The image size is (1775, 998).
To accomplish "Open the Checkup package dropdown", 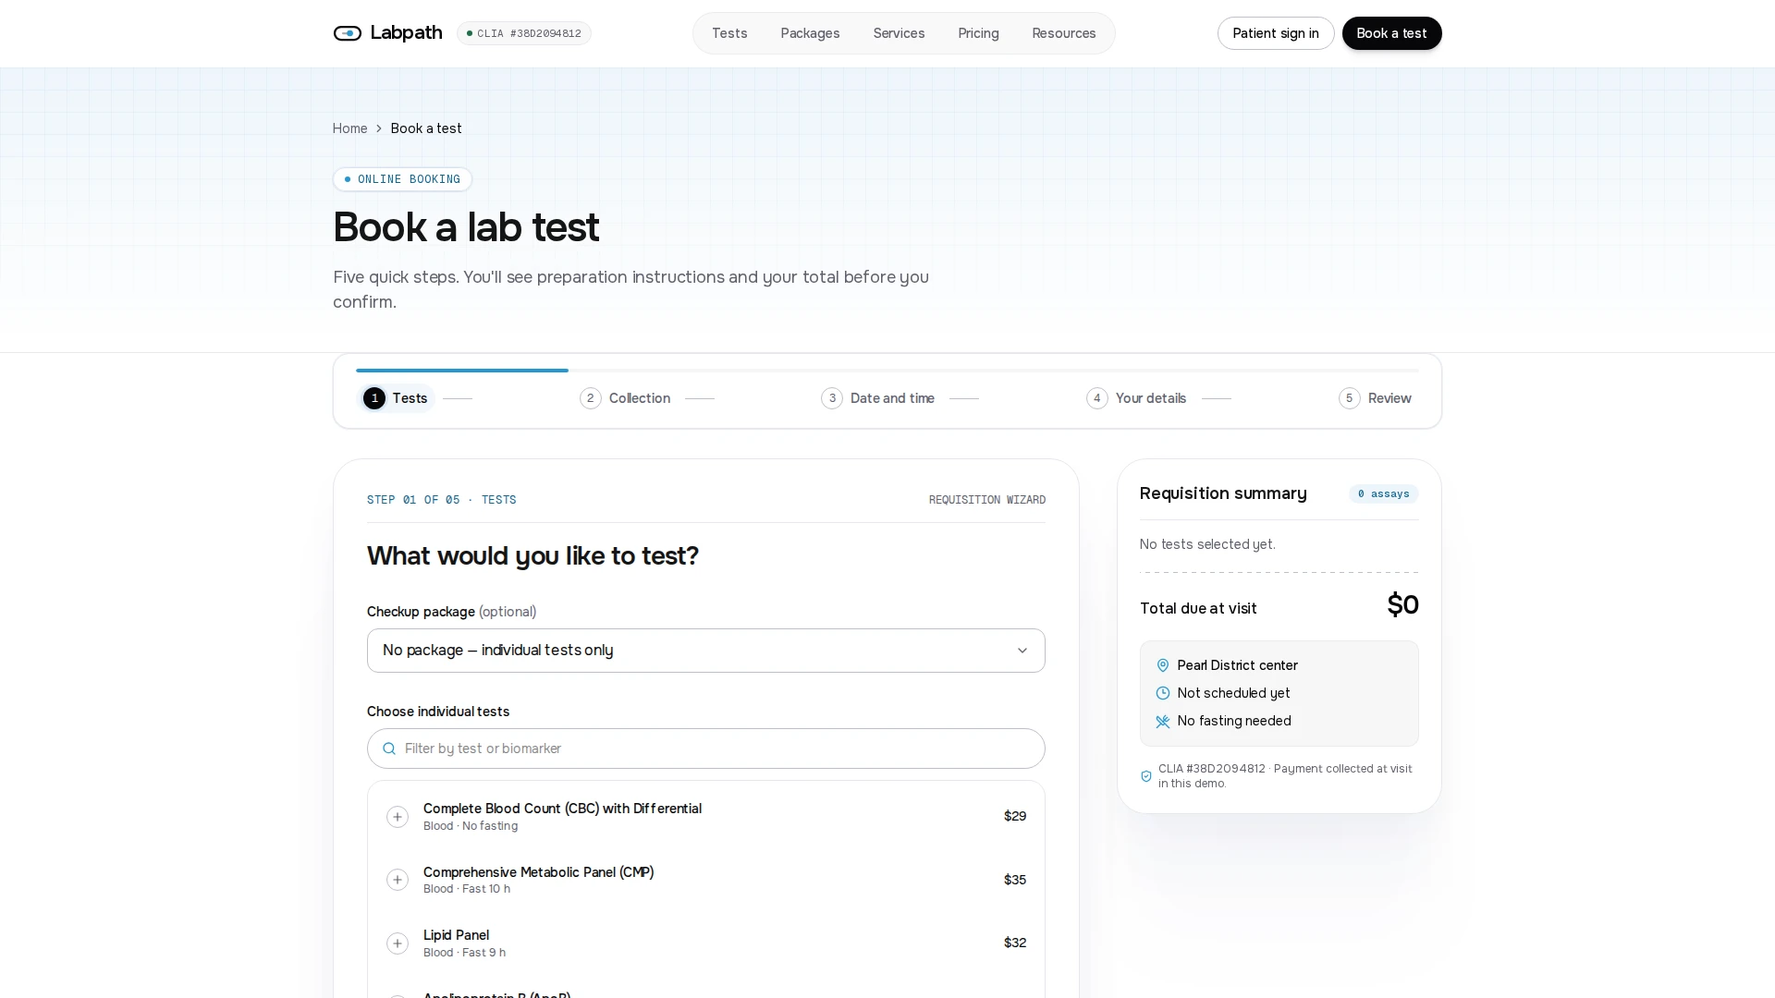I will [x=706, y=651].
